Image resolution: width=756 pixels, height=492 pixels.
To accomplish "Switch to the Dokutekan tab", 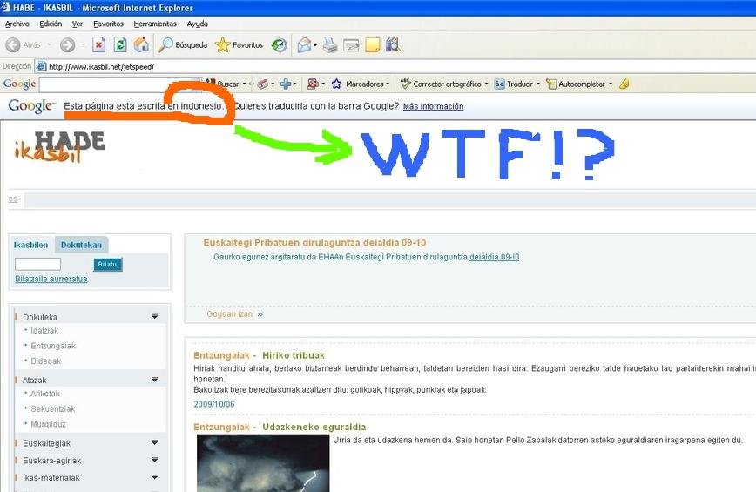I will pyautogui.click(x=81, y=245).
